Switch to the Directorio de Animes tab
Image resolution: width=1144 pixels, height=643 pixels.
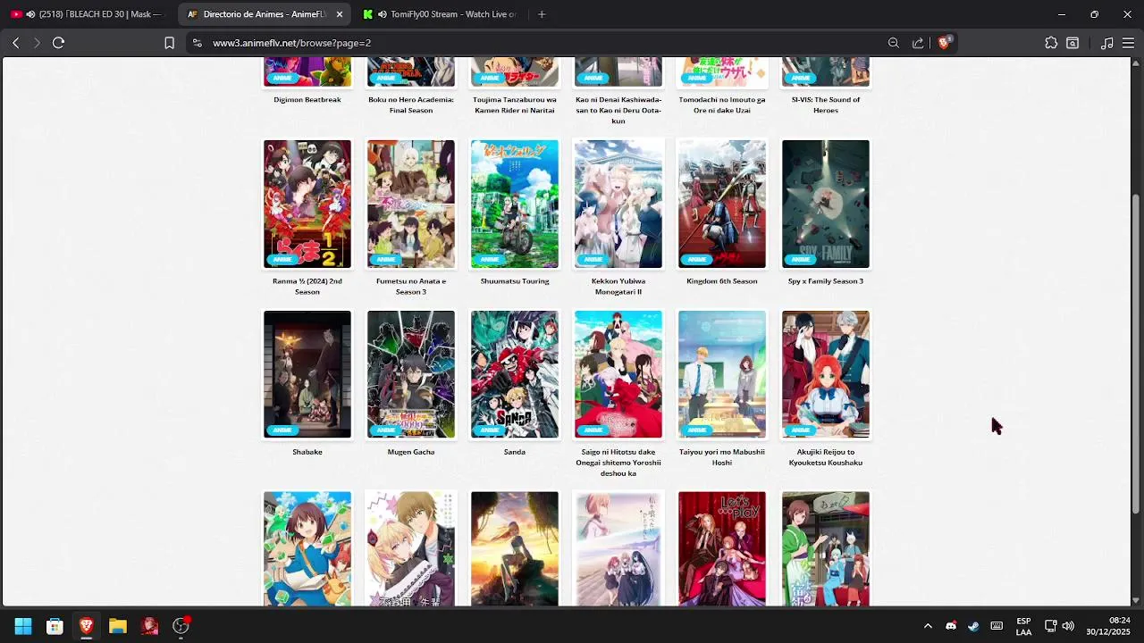pyautogui.click(x=265, y=14)
